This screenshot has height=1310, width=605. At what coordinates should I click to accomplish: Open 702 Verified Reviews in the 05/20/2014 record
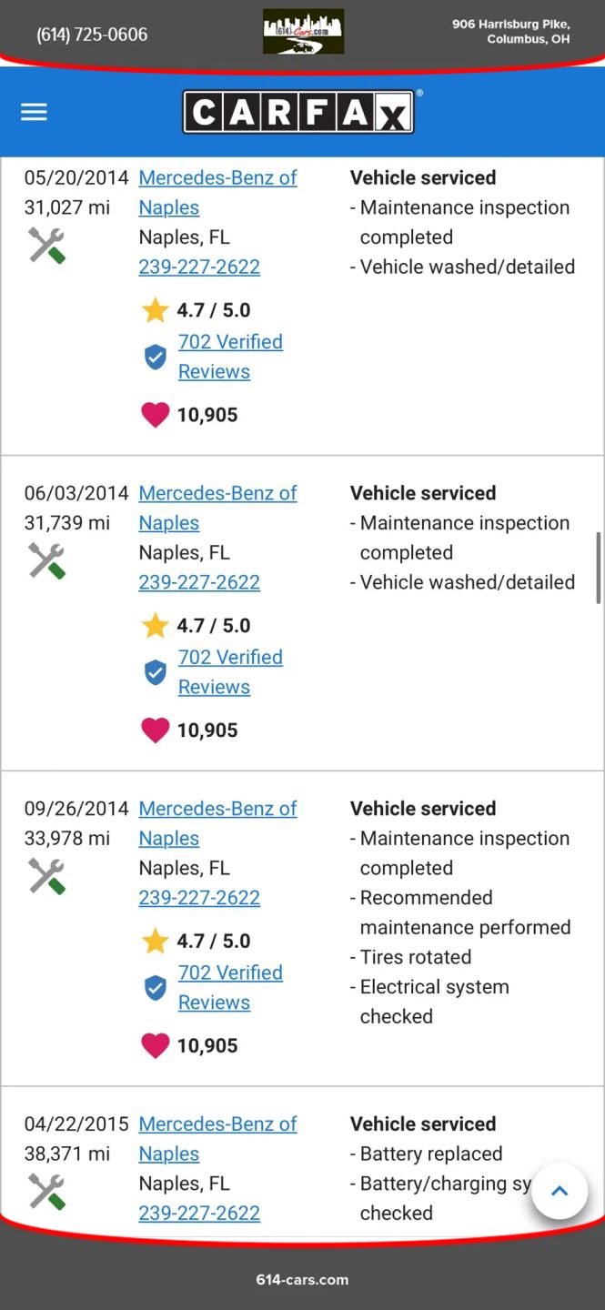tap(230, 342)
